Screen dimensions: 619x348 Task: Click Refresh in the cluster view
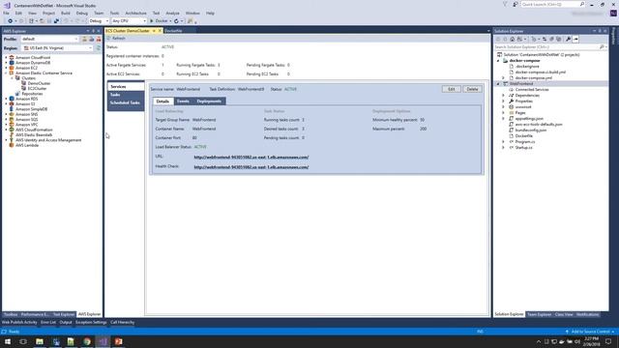[116, 39]
